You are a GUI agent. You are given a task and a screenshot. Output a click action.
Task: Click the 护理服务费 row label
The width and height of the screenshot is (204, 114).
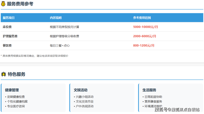10,36
